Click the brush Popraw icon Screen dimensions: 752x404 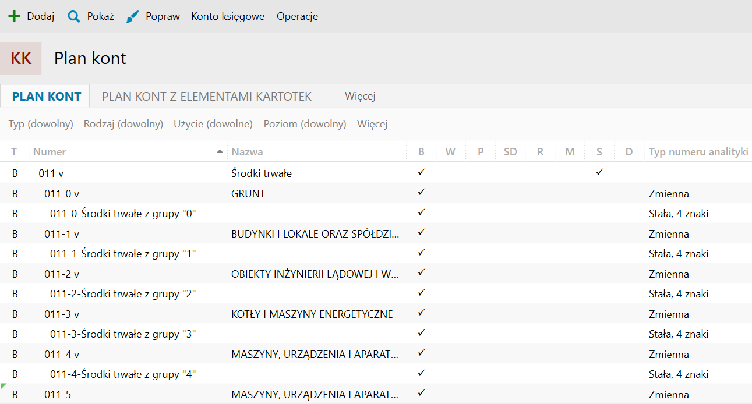[133, 16]
